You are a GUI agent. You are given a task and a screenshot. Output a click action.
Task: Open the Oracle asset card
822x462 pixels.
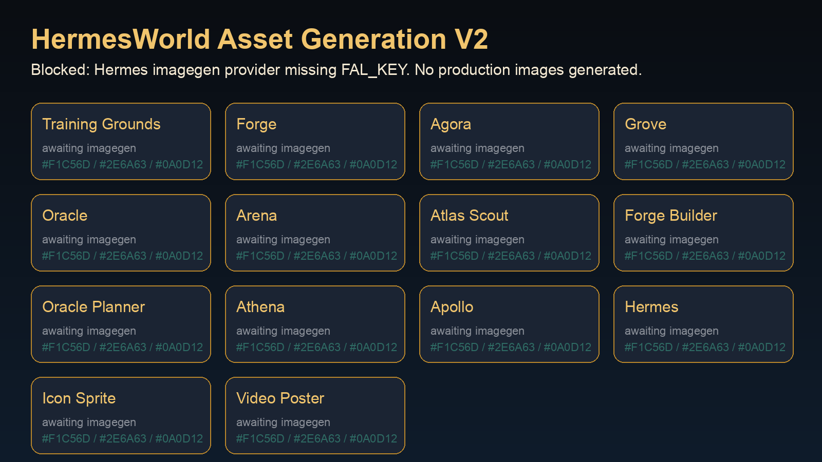[x=121, y=233]
